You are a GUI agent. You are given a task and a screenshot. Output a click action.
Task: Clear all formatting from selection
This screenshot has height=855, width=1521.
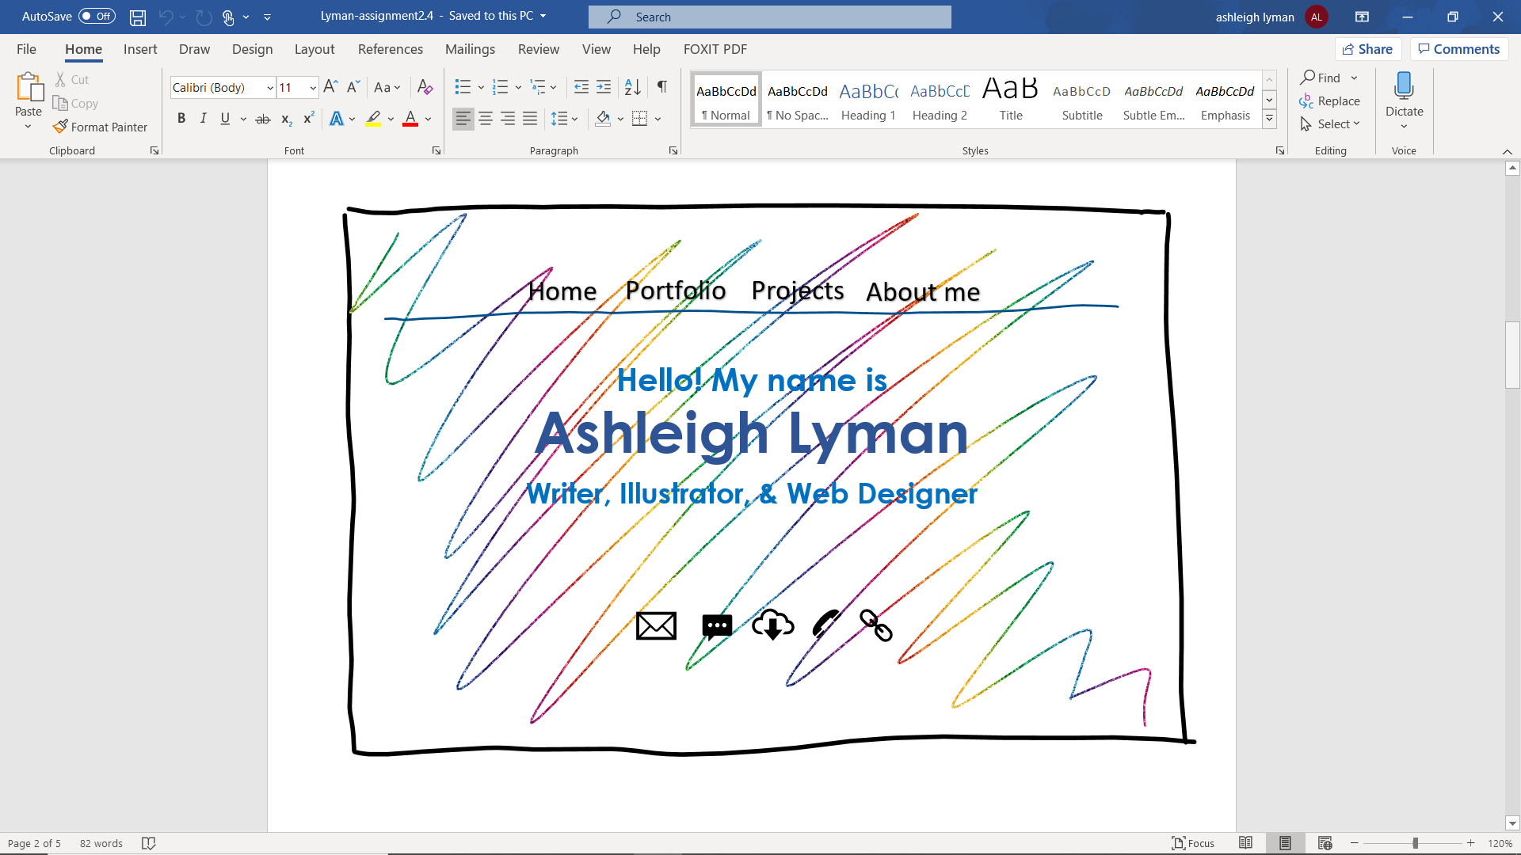pyautogui.click(x=425, y=86)
